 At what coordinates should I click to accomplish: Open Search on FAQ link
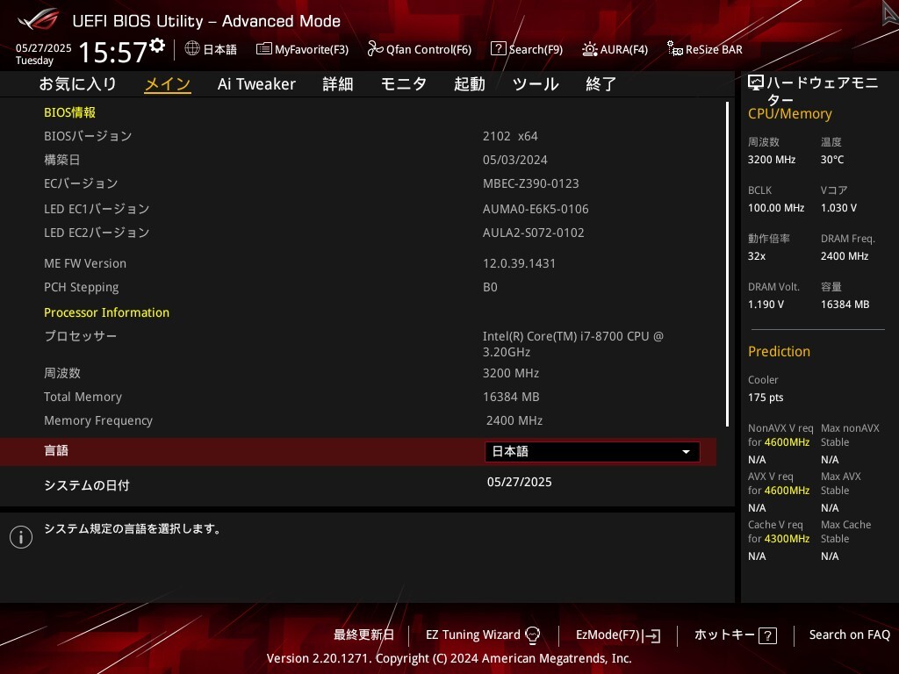(x=849, y=635)
